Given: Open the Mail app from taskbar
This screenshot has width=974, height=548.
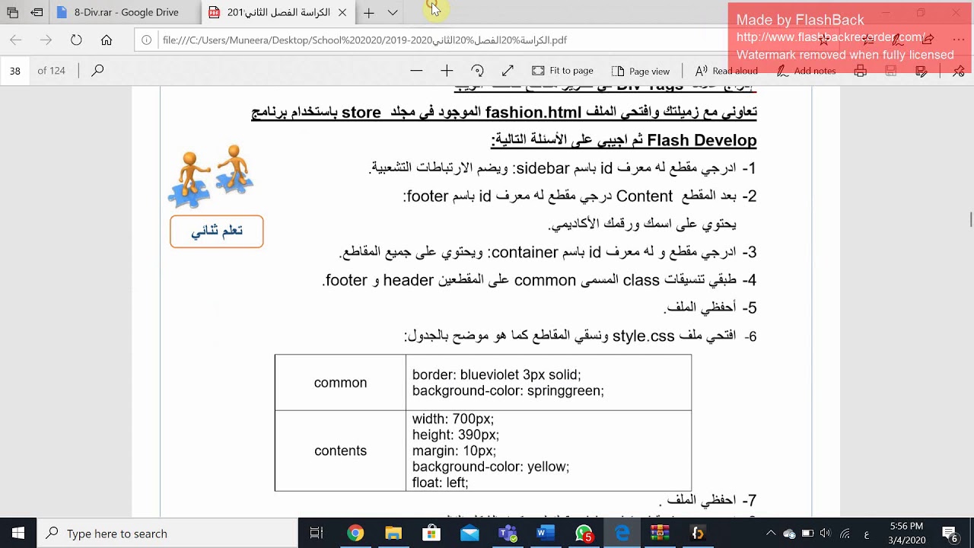Looking at the screenshot, I should tap(469, 534).
